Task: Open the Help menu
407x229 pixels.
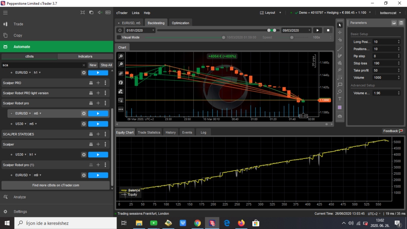Action: click(x=147, y=13)
